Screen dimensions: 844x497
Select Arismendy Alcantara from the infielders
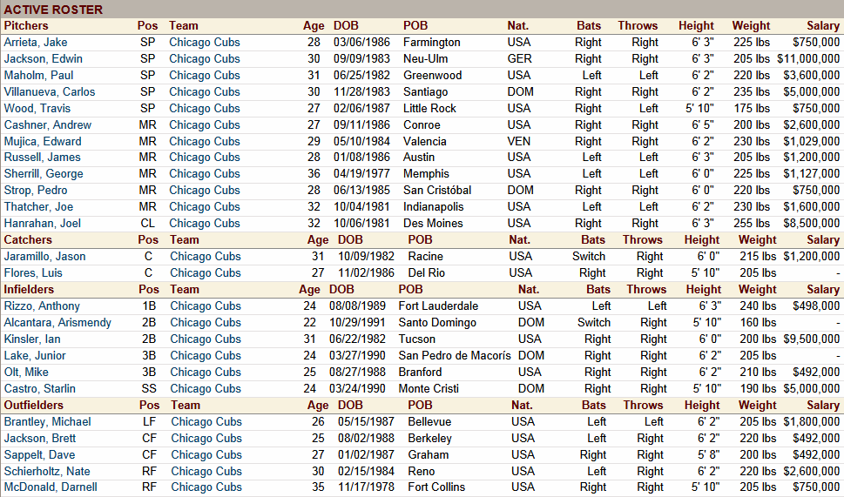(57, 322)
